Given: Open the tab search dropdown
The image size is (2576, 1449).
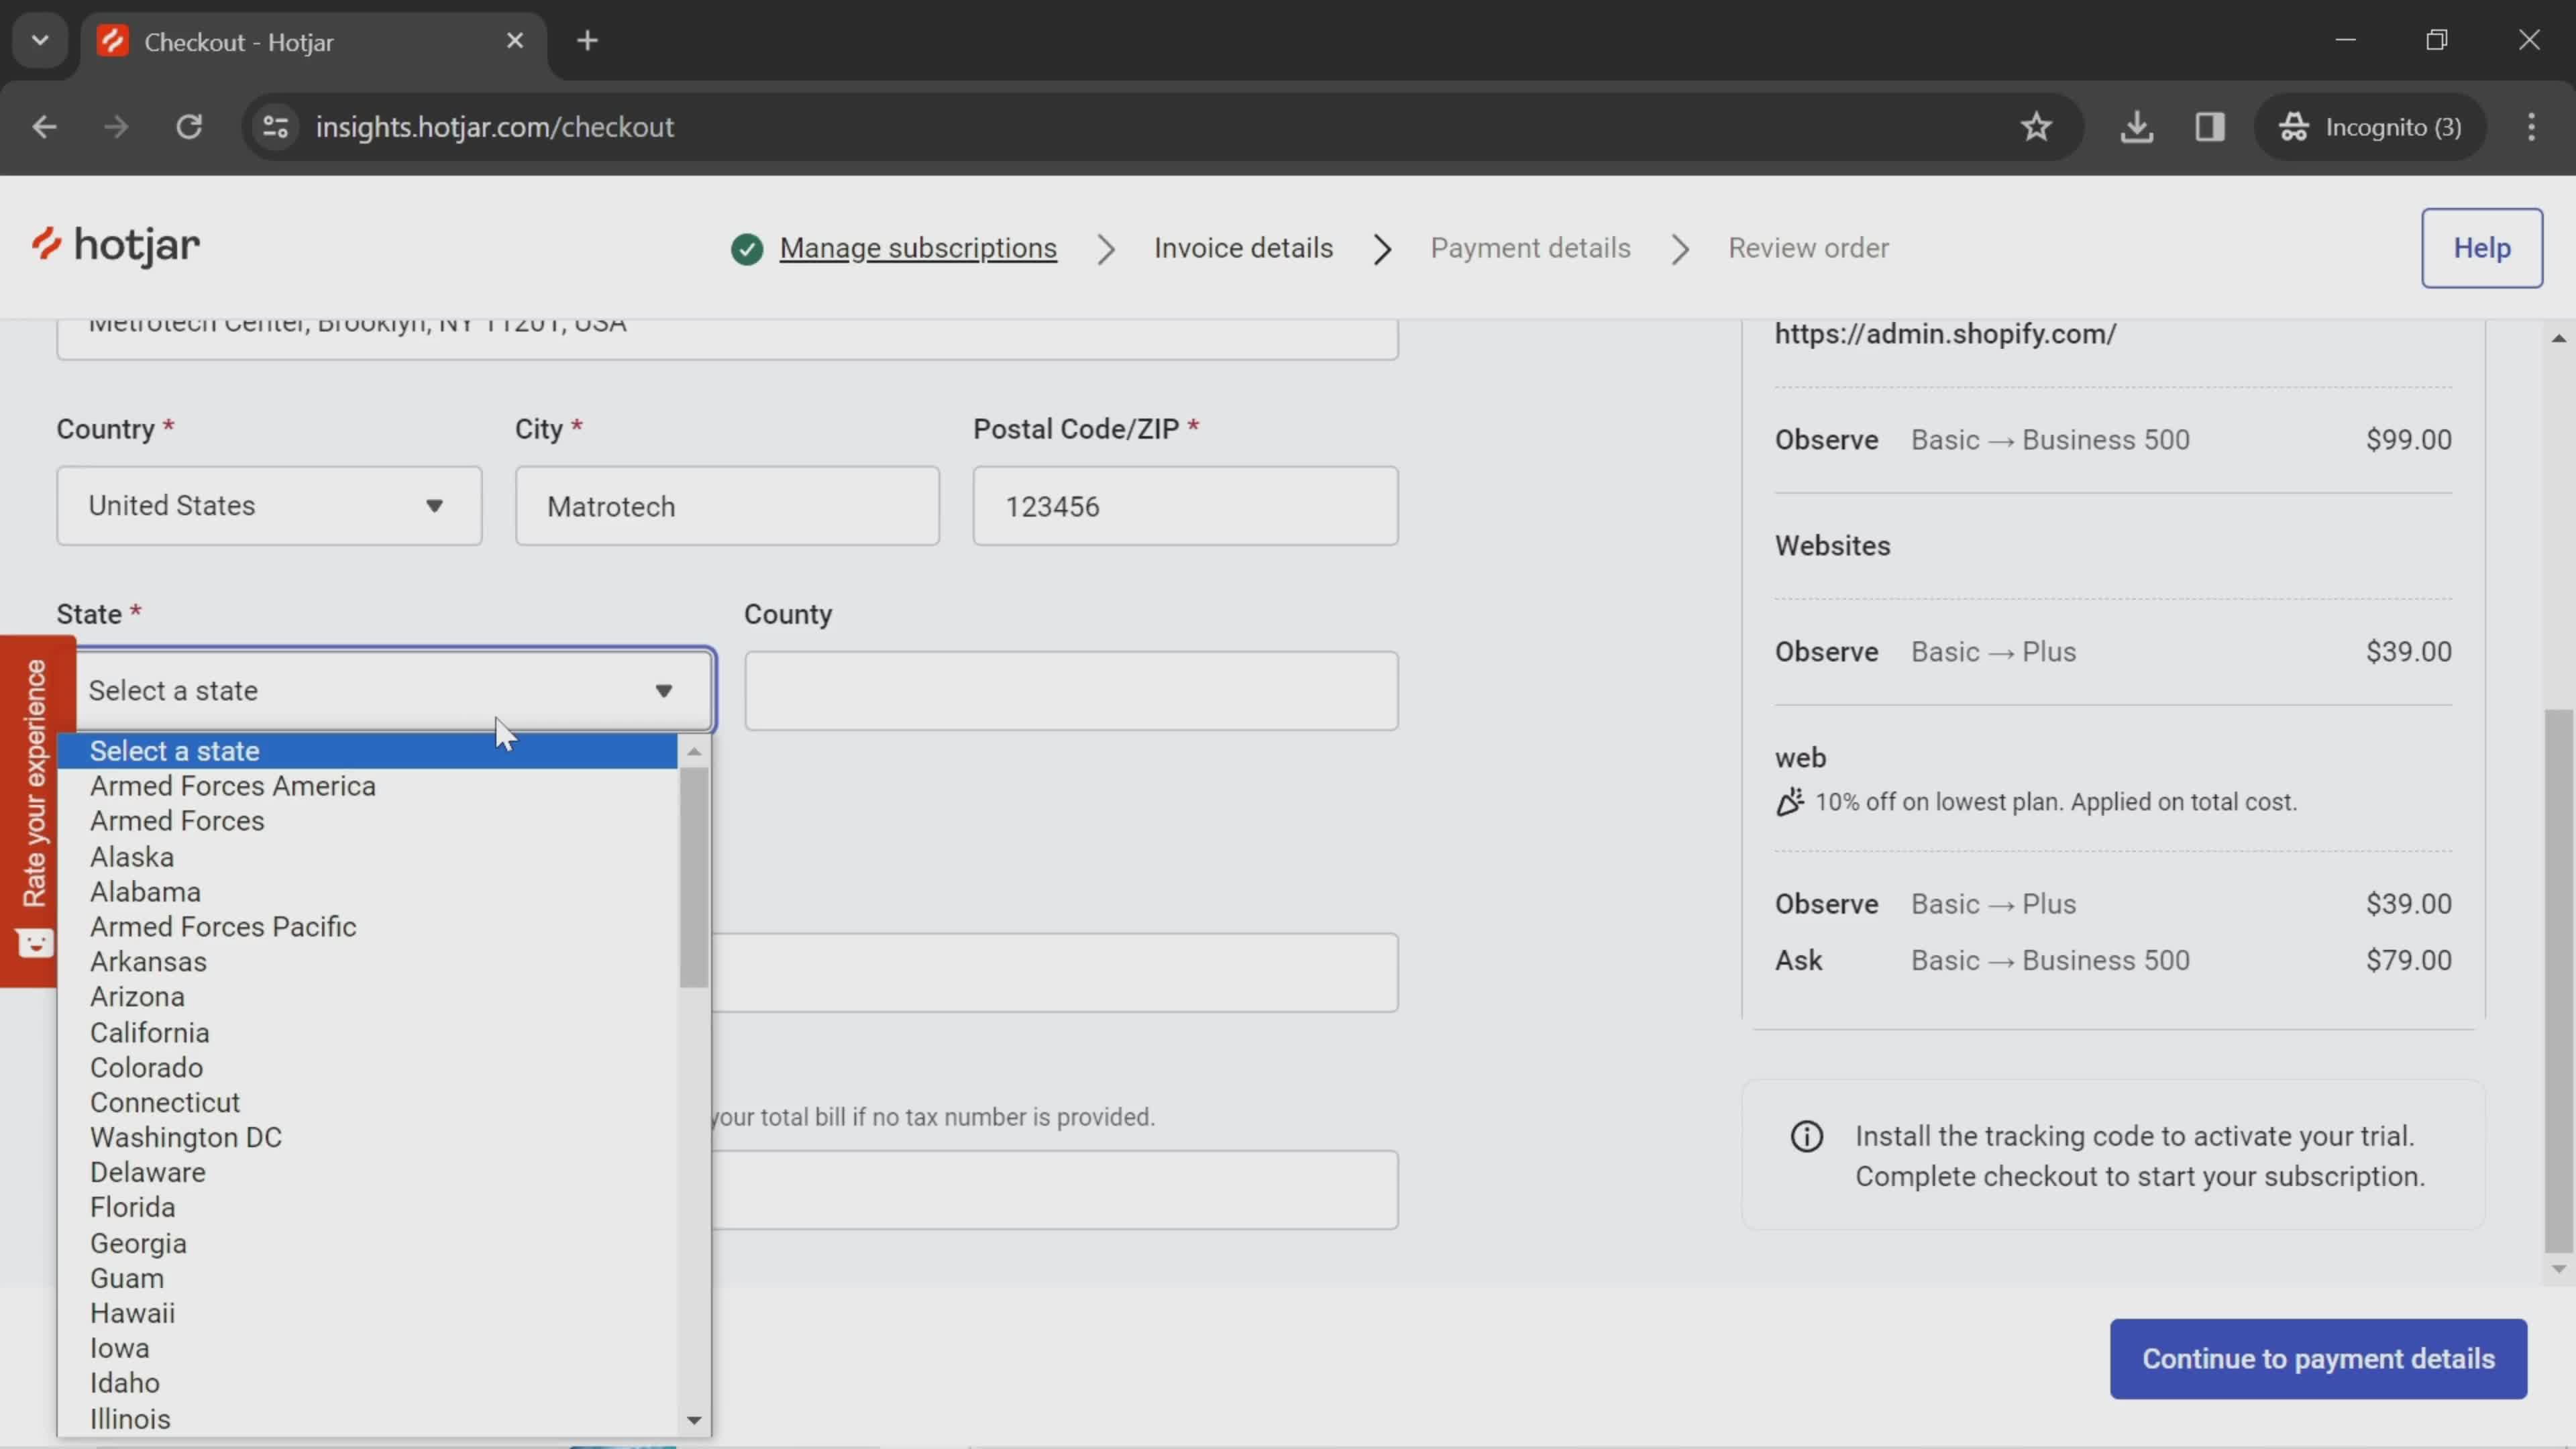Looking at the screenshot, I should 40,41.
